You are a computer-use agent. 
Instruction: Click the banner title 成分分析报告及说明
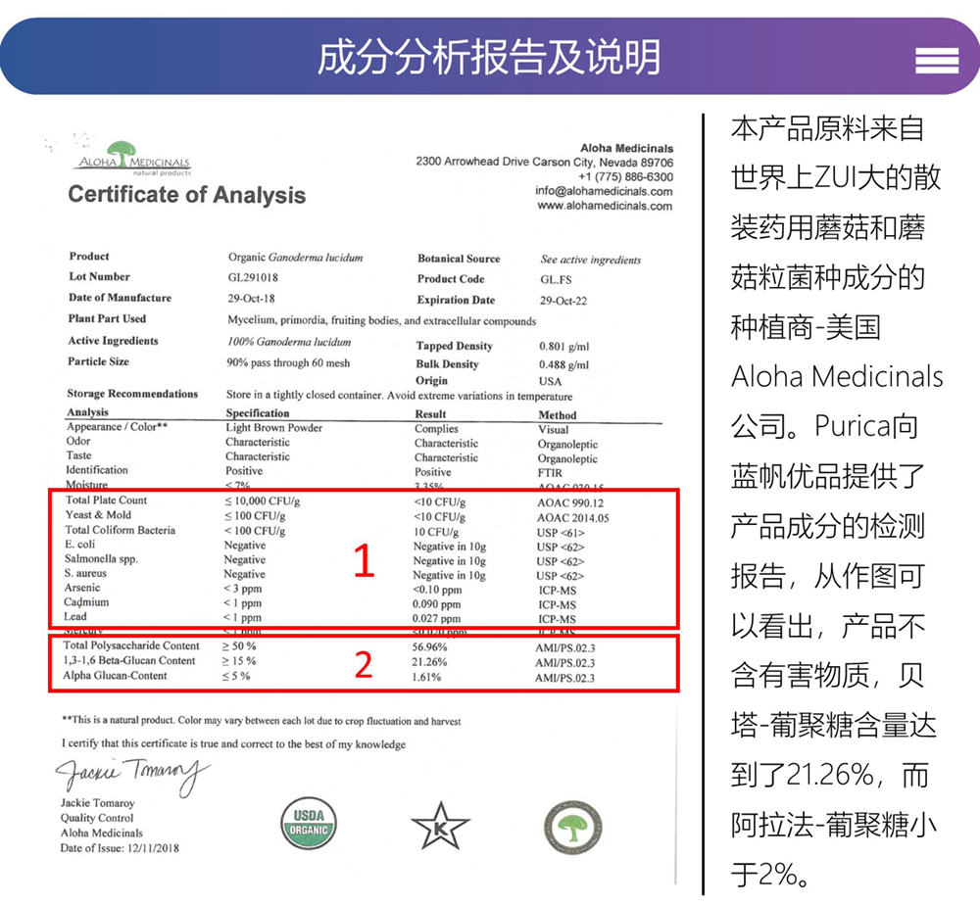coord(489,57)
